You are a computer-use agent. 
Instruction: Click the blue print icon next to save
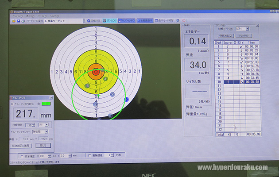[x=23, y=21]
